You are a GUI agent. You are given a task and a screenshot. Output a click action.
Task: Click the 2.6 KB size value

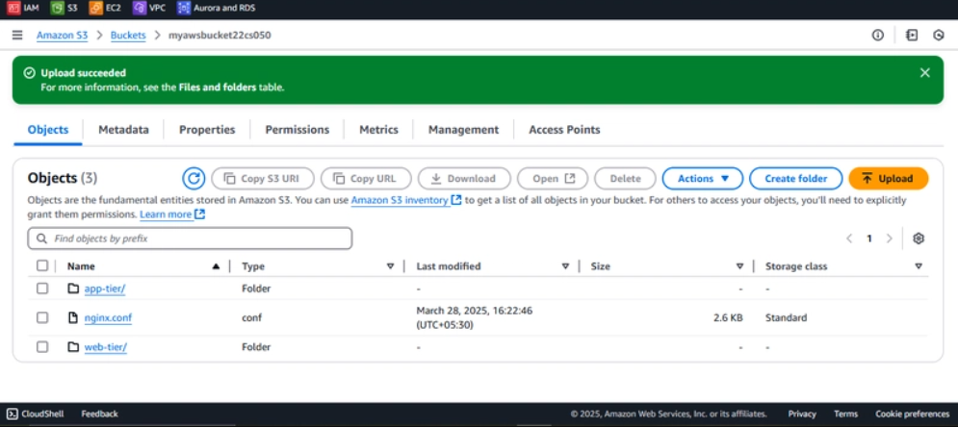coord(728,317)
